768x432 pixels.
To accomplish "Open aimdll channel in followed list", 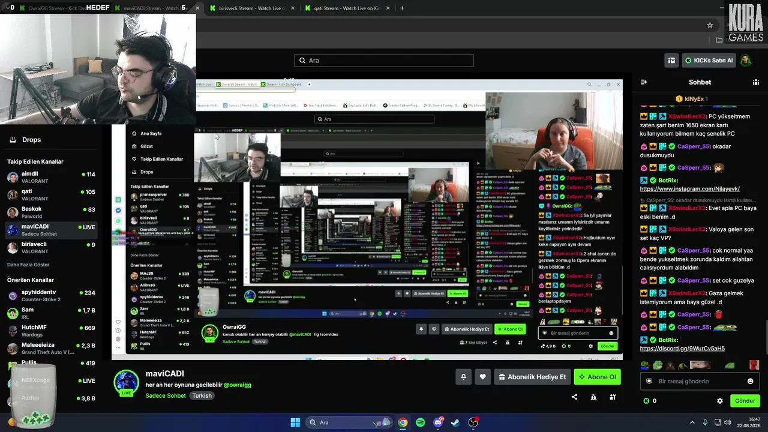I will [x=51, y=178].
